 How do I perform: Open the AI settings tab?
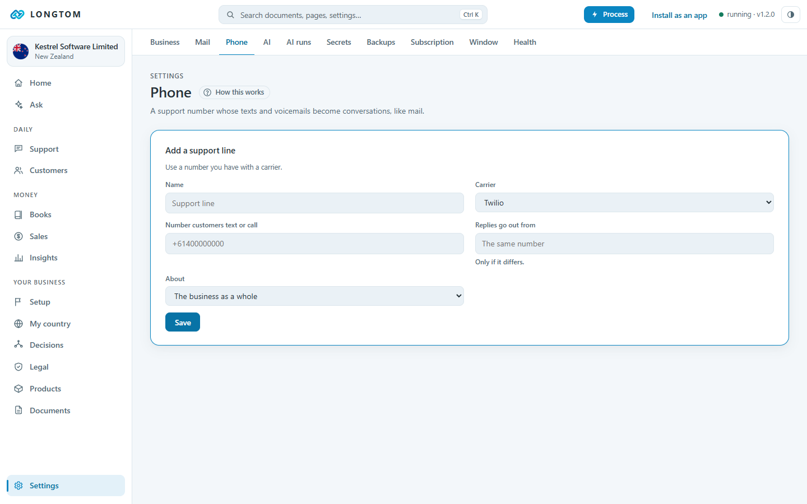pyautogui.click(x=267, y=42)
